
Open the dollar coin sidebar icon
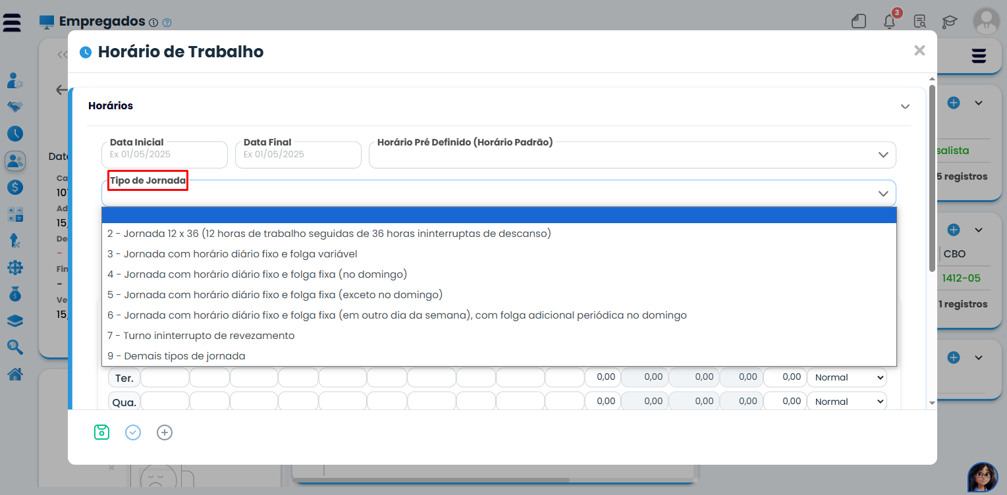(x=15, y=187)
